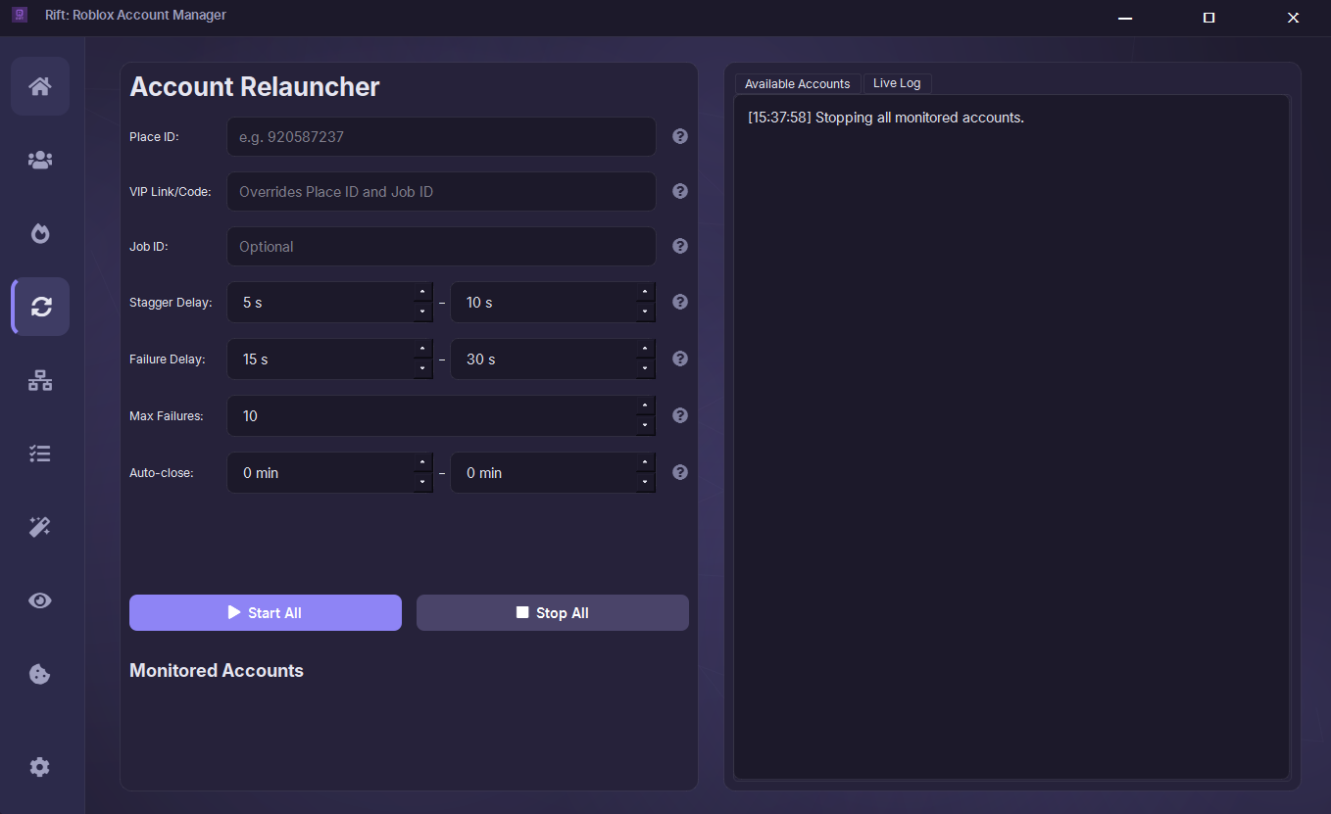Viewport: 1331px width, 814px height.
Task: Open the Home page in sidebar
Action: pos(40,86)
